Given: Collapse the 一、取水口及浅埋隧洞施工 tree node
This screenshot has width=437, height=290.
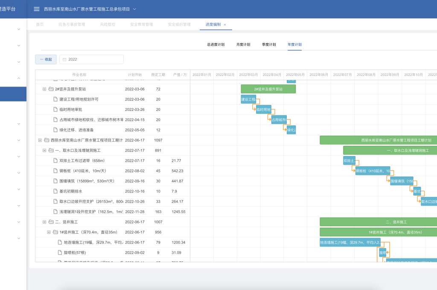Looking at the screenshot, I should (x=44, y=151).
